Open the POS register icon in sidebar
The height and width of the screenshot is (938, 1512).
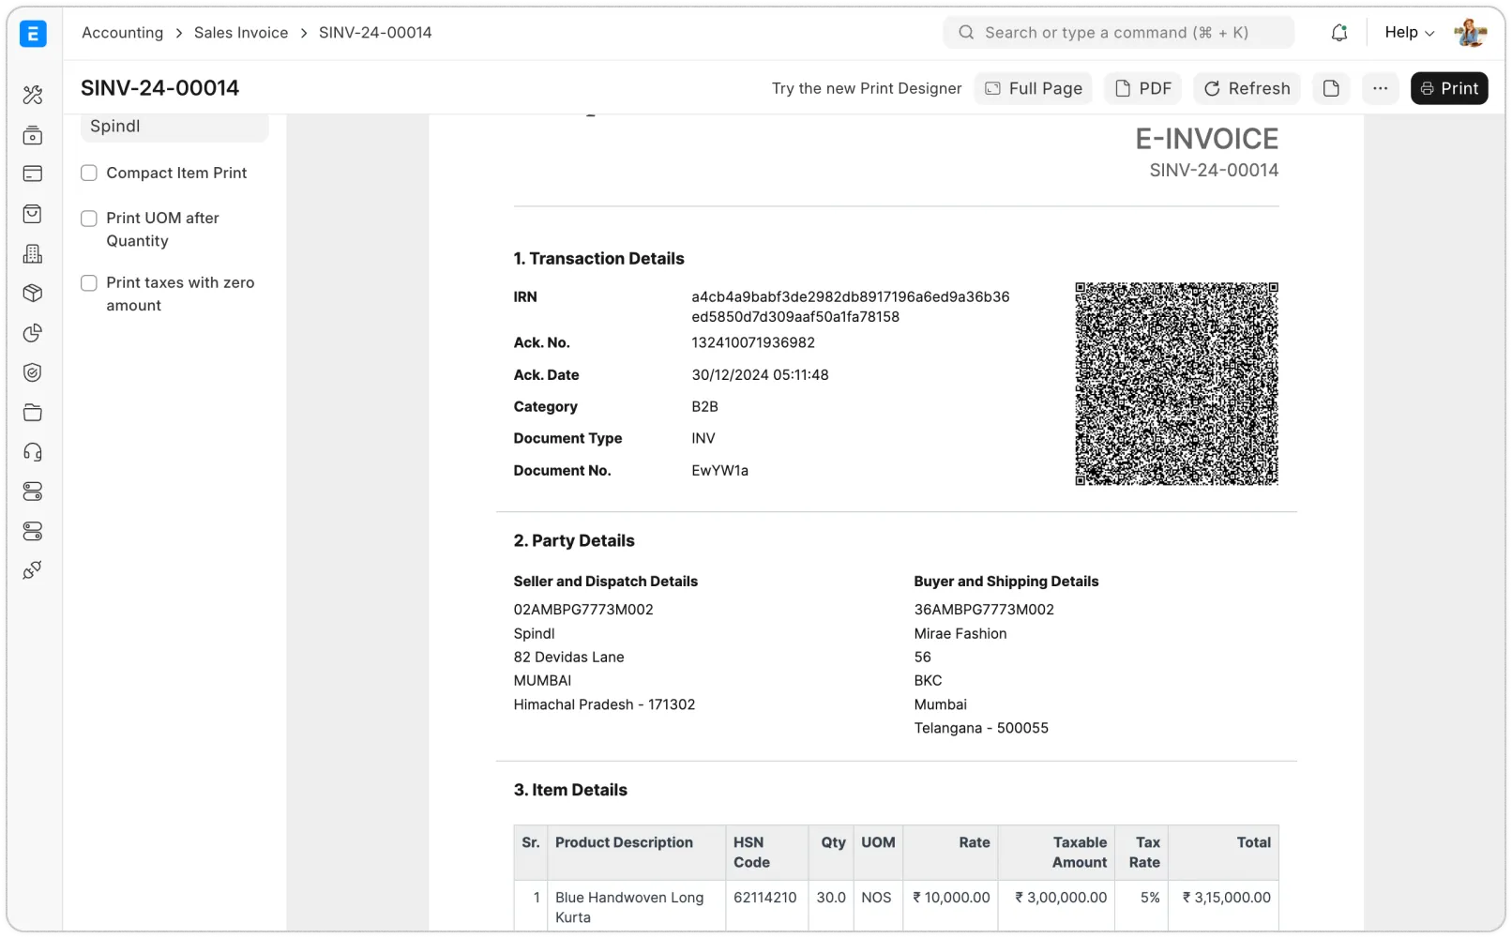coord(33,136)
